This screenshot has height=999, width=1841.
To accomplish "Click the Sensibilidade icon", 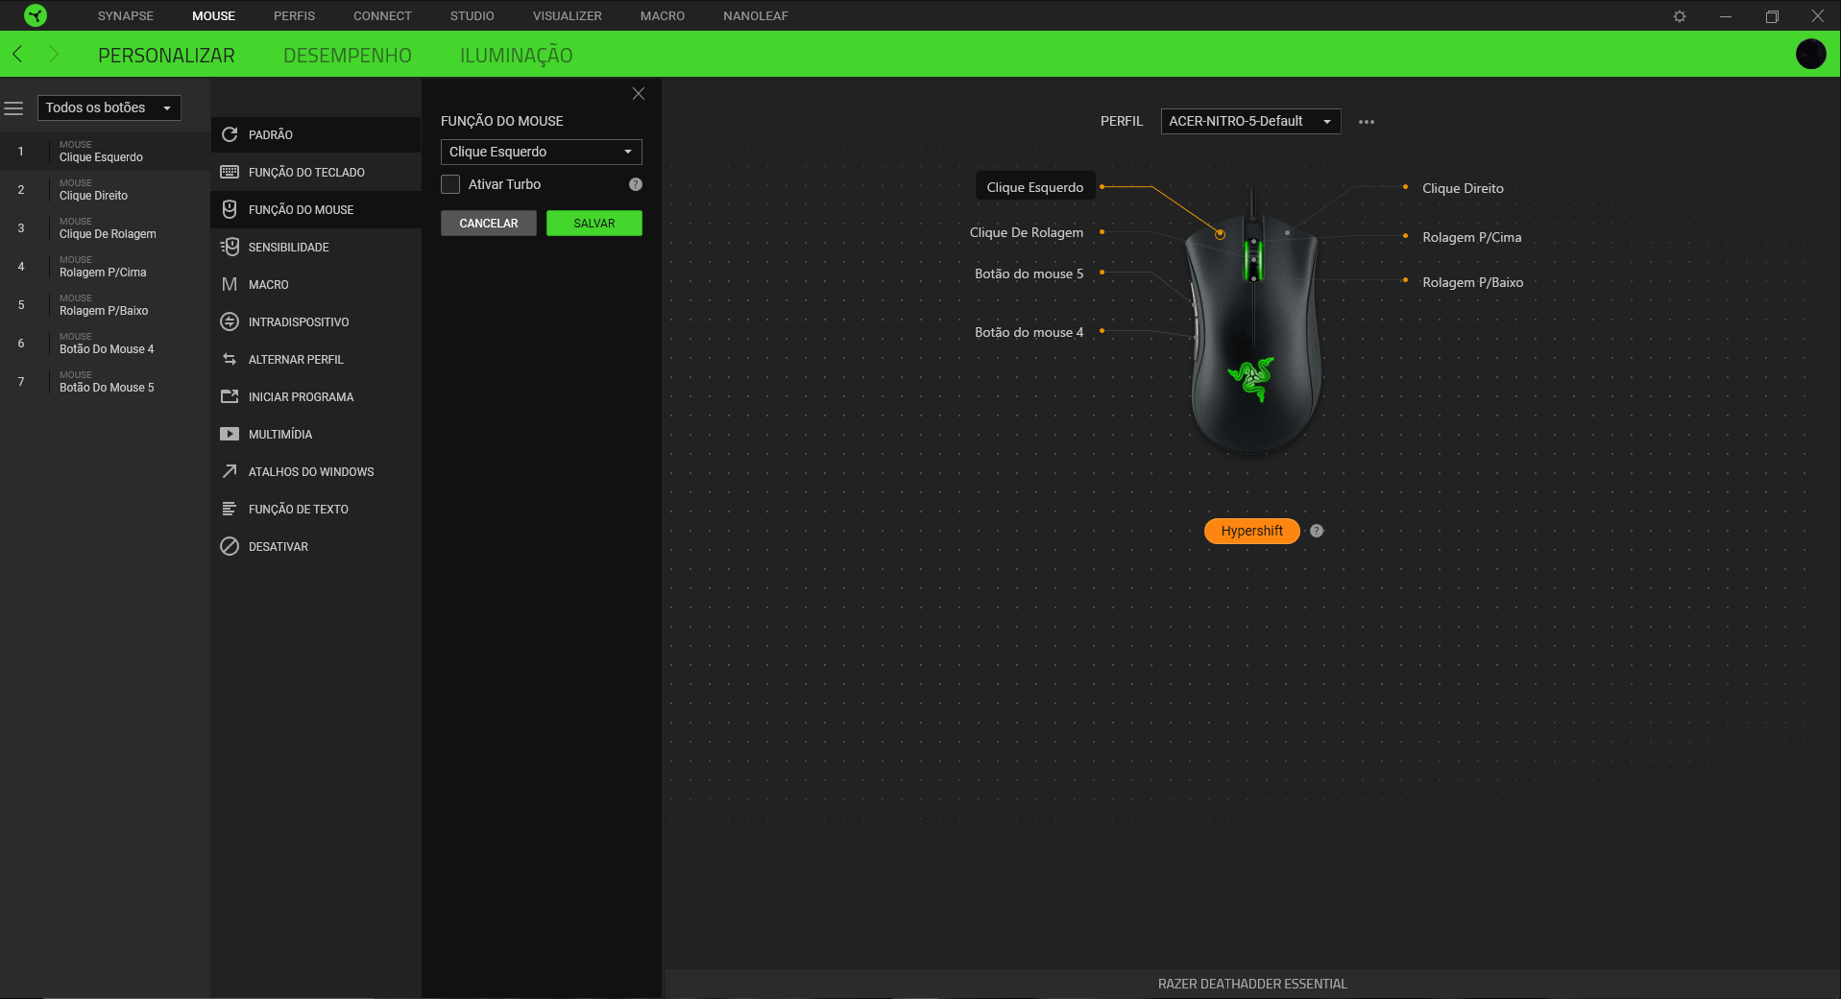I will click(x=230, y=247).
